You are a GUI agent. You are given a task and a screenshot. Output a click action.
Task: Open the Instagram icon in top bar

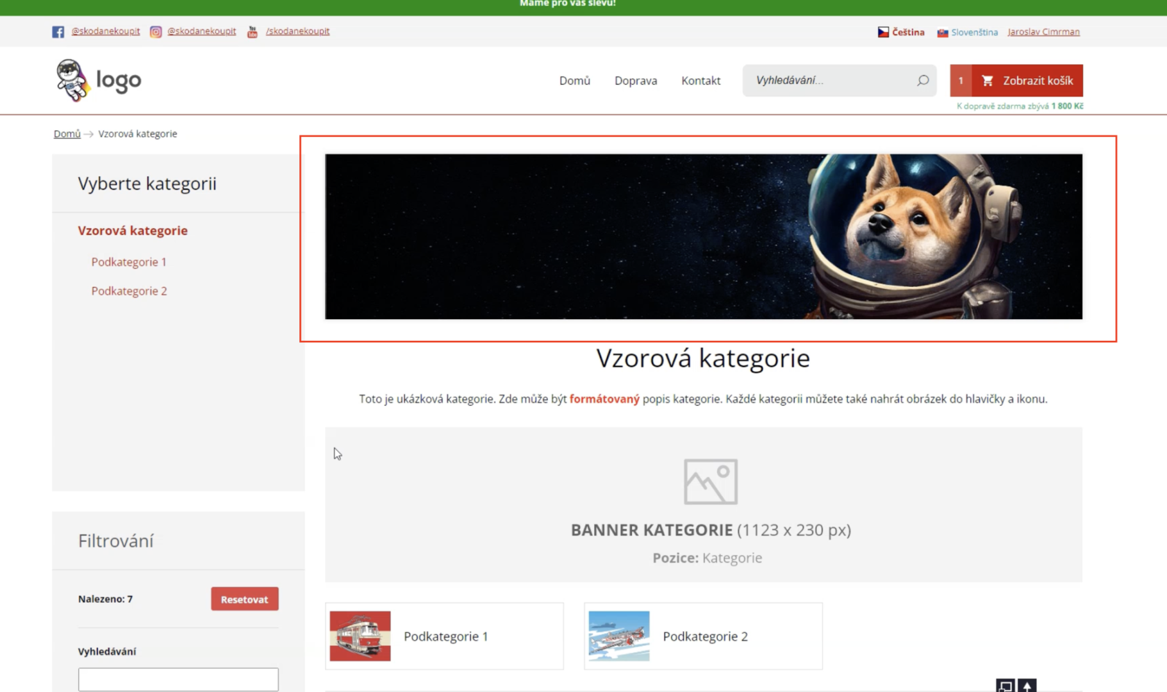155,31
